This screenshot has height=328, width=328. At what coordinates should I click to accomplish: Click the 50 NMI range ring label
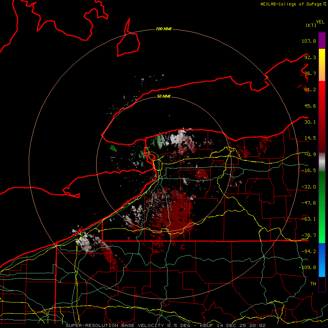[x=164, y=96]
